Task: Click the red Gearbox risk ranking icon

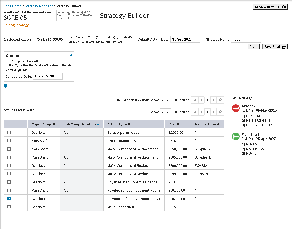Action: [x=236, y=108]
